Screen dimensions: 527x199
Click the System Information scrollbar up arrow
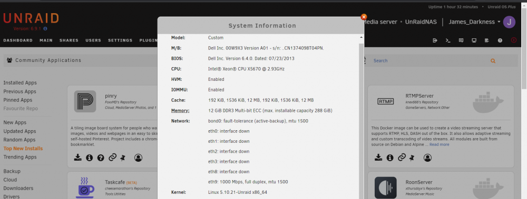coord(362,38)
